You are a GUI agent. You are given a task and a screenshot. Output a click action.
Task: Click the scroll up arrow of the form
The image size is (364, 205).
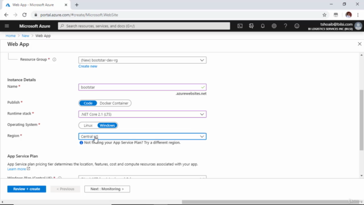click(x=362, y=55)
